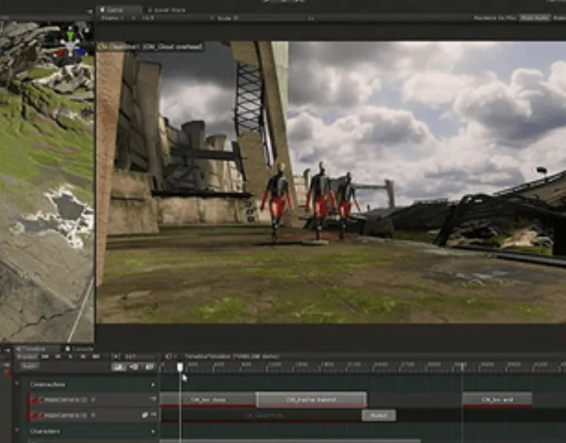Select the CM_low close clip

[x=207, y=400]
